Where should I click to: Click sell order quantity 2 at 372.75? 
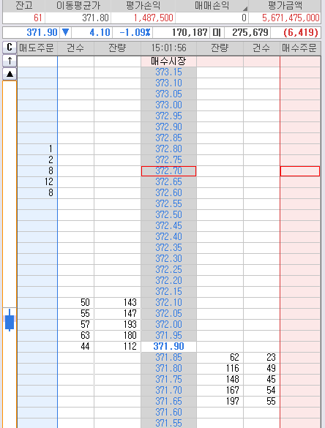[51, 160]
